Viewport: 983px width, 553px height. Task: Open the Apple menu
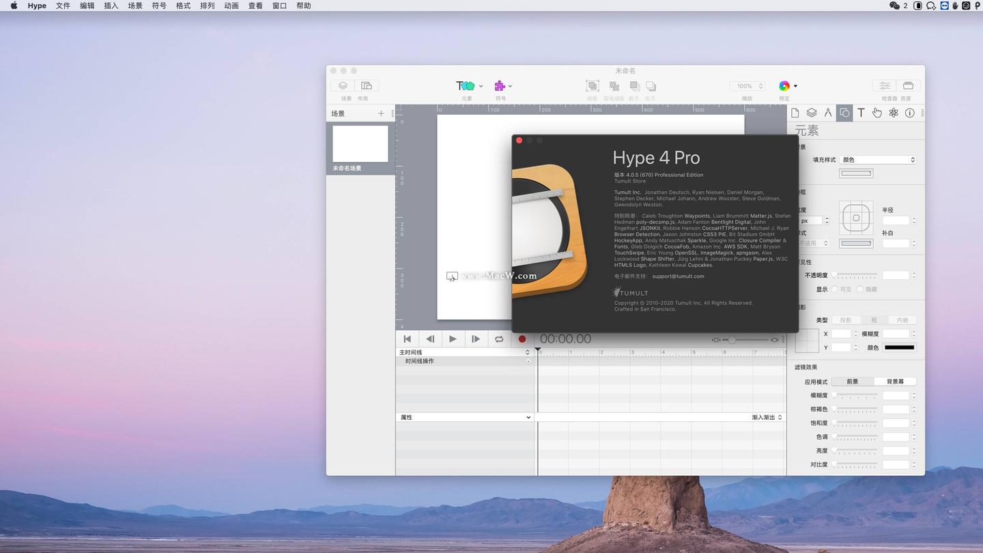point(14,5)
